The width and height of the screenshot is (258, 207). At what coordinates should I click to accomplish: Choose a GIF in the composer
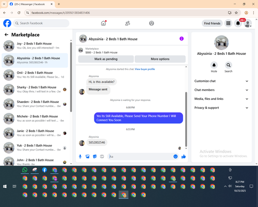102,156
